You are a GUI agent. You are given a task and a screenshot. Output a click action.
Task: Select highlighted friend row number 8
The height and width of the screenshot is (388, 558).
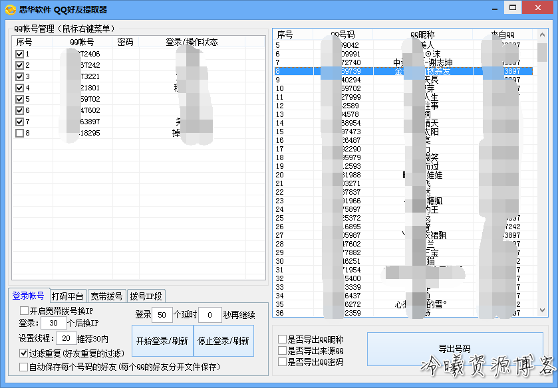point(403,71)
